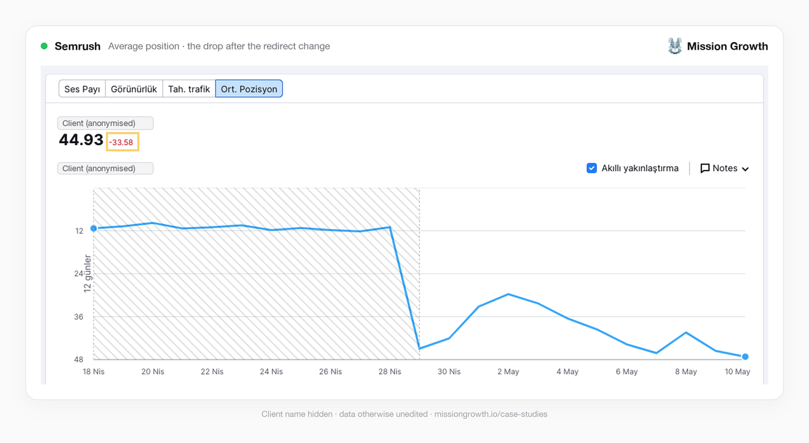
Task: Select the Tah. trafik tab
Action: (x=189, y=89)
